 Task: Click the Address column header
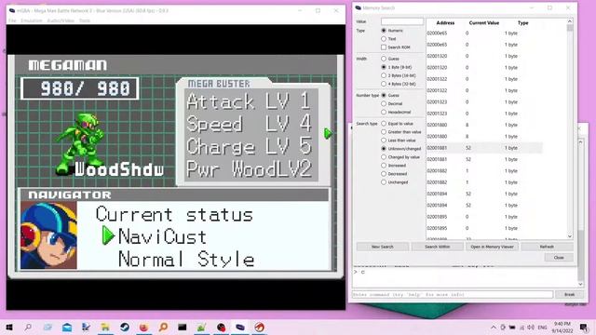click(x=445, y=22)
